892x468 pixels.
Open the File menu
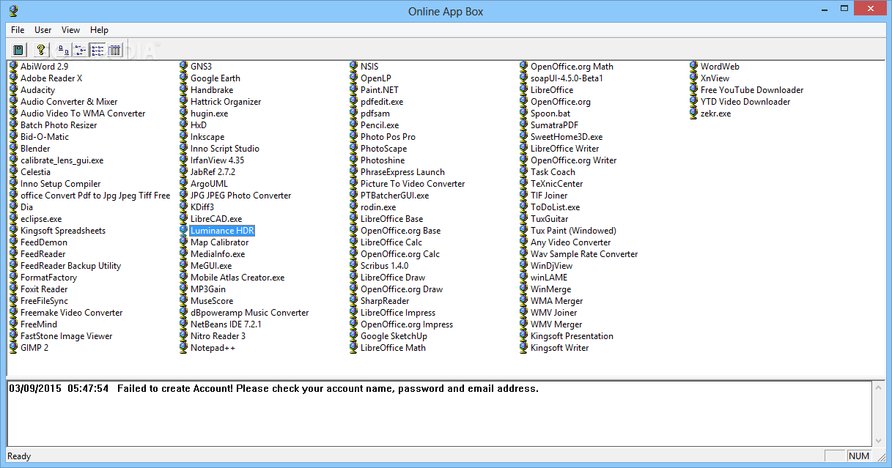[18, 30]
